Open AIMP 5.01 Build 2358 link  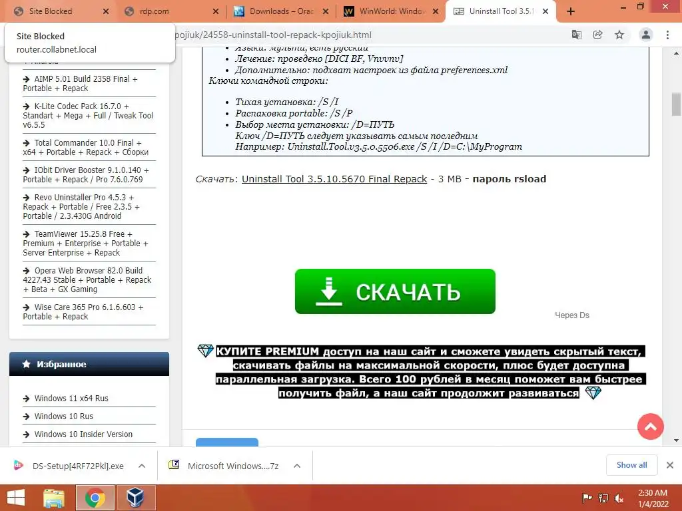(81, 83)
